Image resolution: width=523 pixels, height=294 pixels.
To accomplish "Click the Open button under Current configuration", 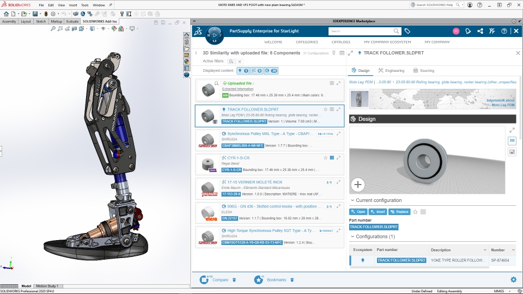I will coord(358,212).
